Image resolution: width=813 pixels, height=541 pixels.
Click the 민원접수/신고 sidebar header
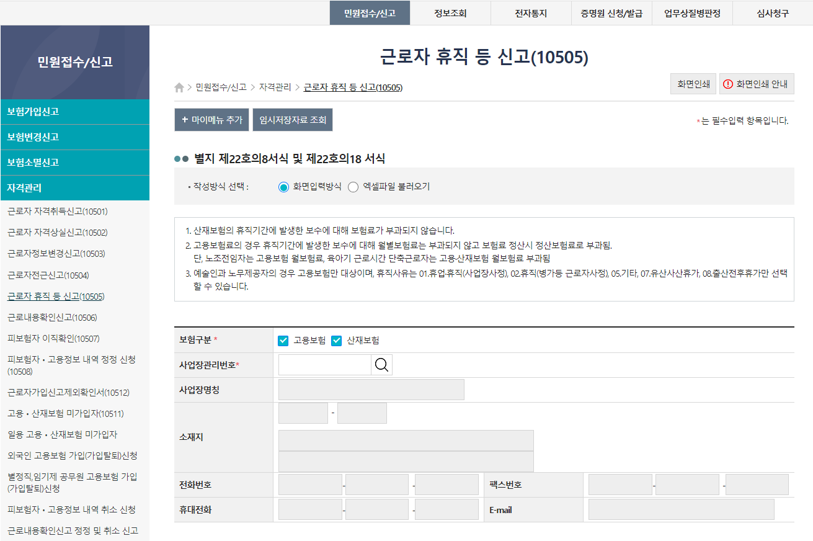tap(75, 62)
